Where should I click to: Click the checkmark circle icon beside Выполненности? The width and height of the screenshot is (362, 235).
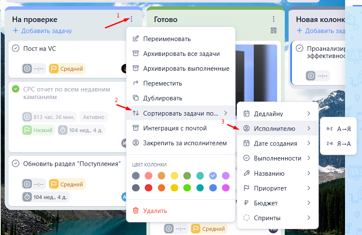coord(247,158)
